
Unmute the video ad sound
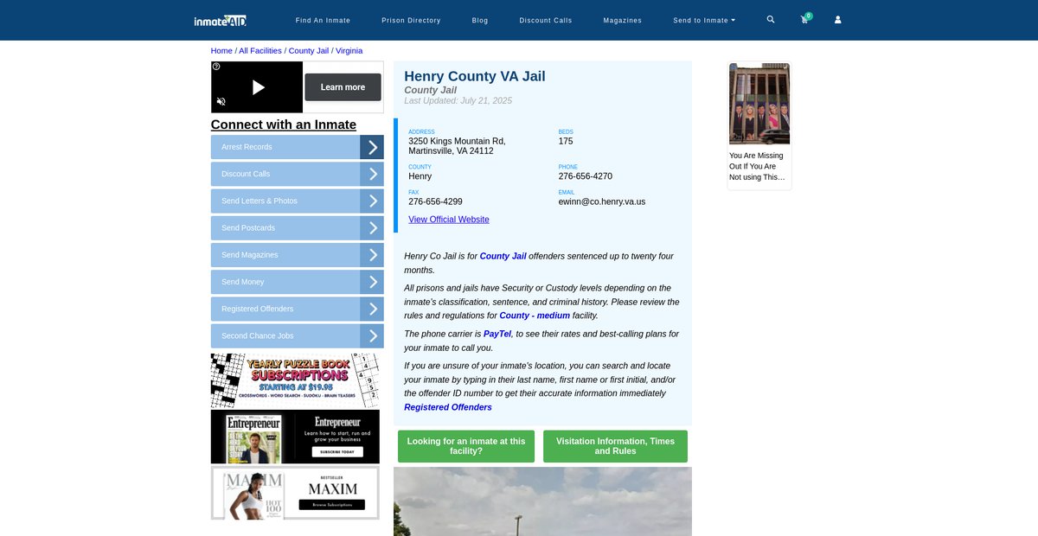coord(221,101)
